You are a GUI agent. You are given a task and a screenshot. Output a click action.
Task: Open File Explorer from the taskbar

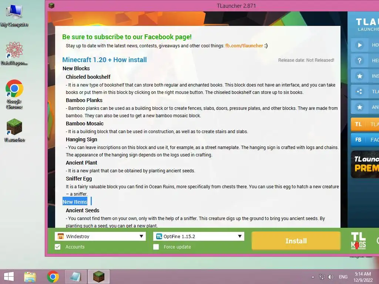pyautogui.click(x=30, y=277)
